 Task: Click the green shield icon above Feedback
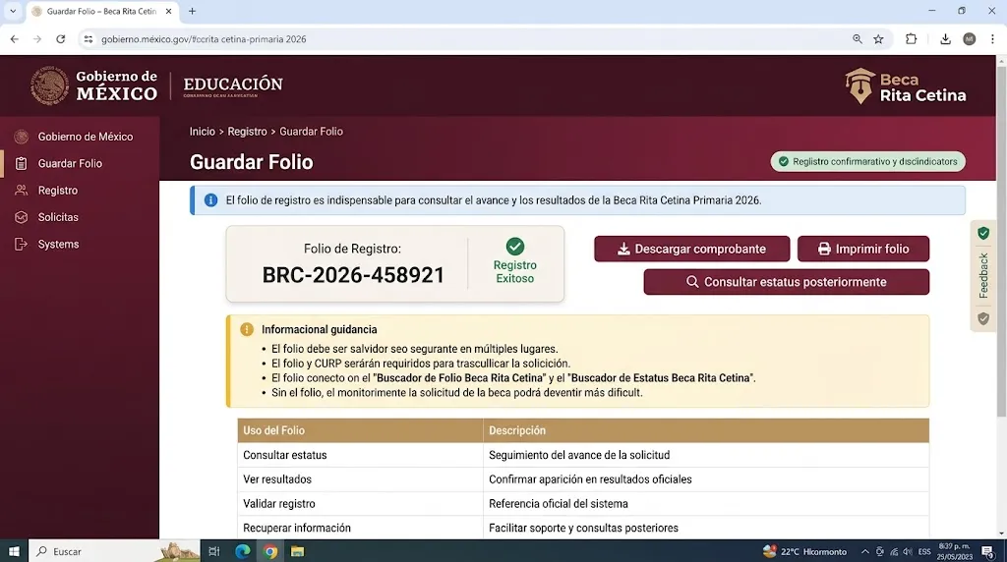coord(983,233)
